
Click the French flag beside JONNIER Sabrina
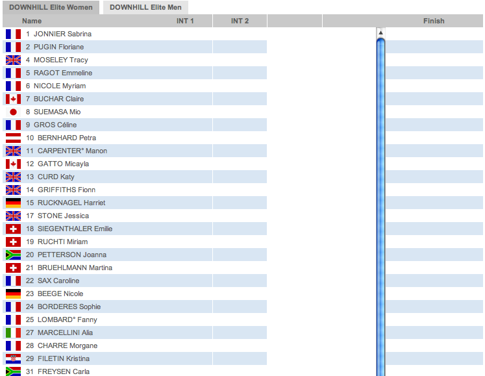[x=13, y=34]
